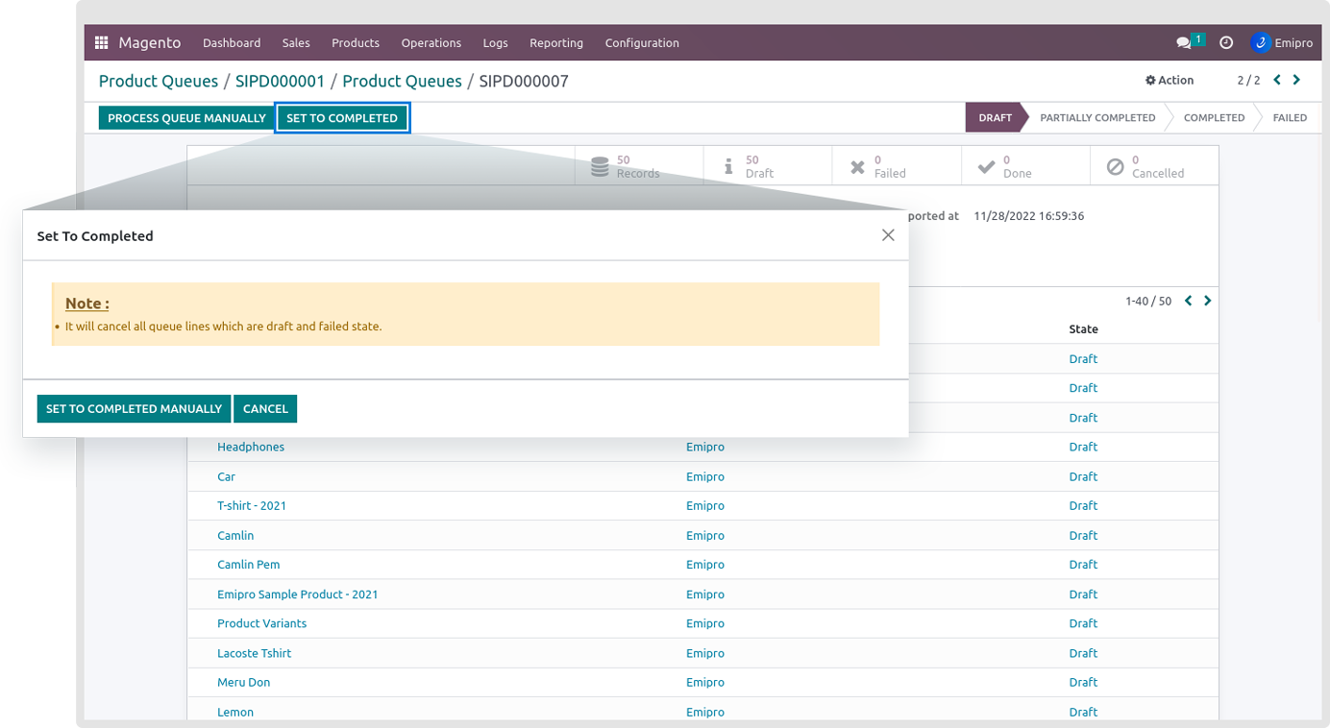Navigate to SIPD000001 breadcrumb
1330x728 pixels.
coord(280,82)
